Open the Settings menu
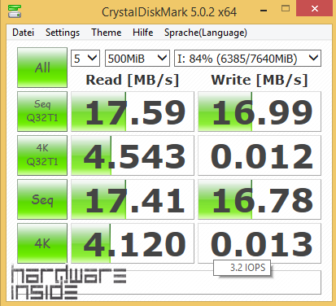Image resolution: width=336 pixels, height=306 pixels. (63, 33)
